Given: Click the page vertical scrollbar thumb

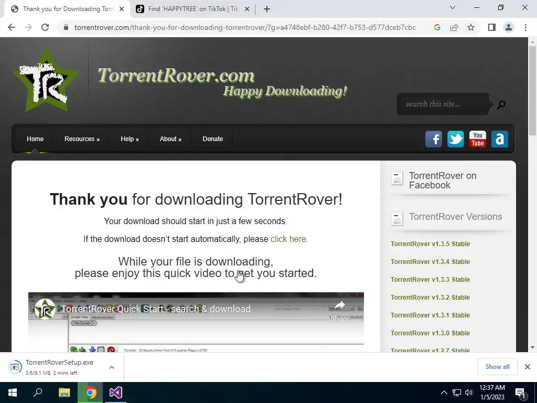Looking at the screenshot, I should (532, 90).
